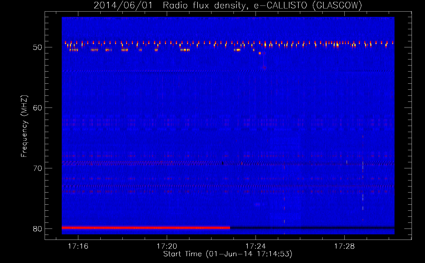Image resolution: width=425 pixels, height=263 pixels.
Task: Click the 17:20 time axis label
Action: [x=167, y=246]
